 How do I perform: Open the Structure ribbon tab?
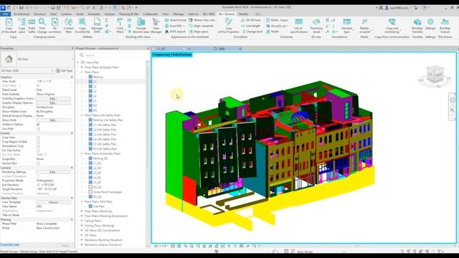click(x=40, y=14)
